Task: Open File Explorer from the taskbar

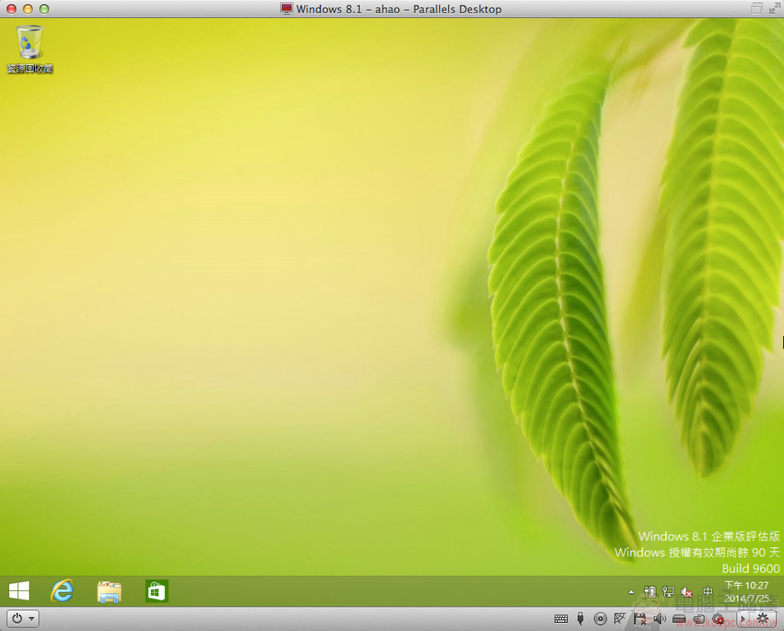Action: click(109, 591)
